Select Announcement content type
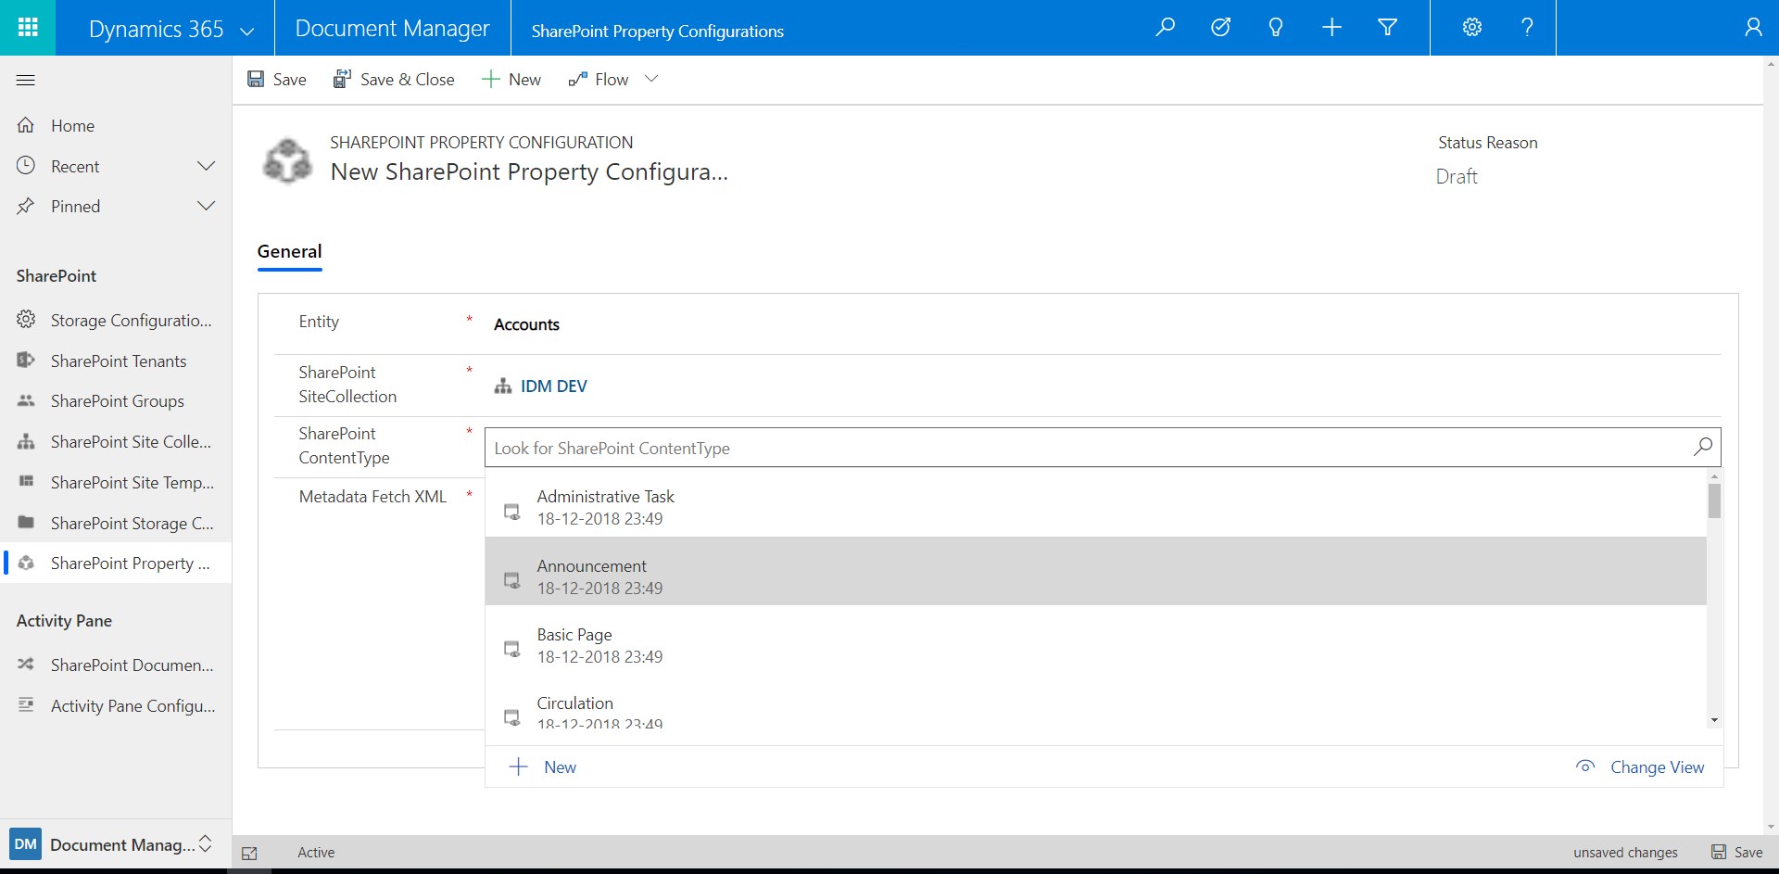 1095,572
